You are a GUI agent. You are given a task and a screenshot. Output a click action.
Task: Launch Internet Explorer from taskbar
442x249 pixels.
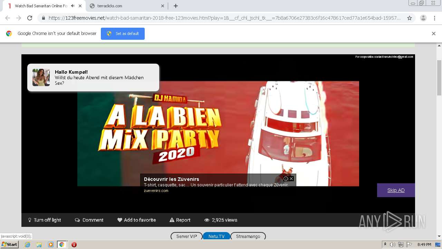point(27,245)
